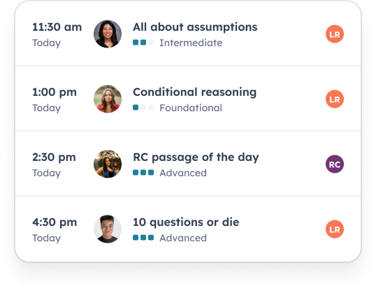376x291 pixels.
Task: Click the LR badge next to Conditional reasoning
Action: pyautogui.click(x=335, y=99)
